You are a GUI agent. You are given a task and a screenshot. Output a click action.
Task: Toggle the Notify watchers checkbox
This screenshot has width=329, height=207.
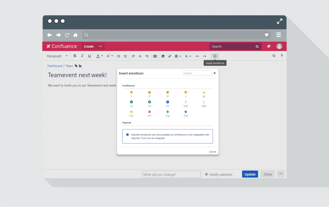206,174
